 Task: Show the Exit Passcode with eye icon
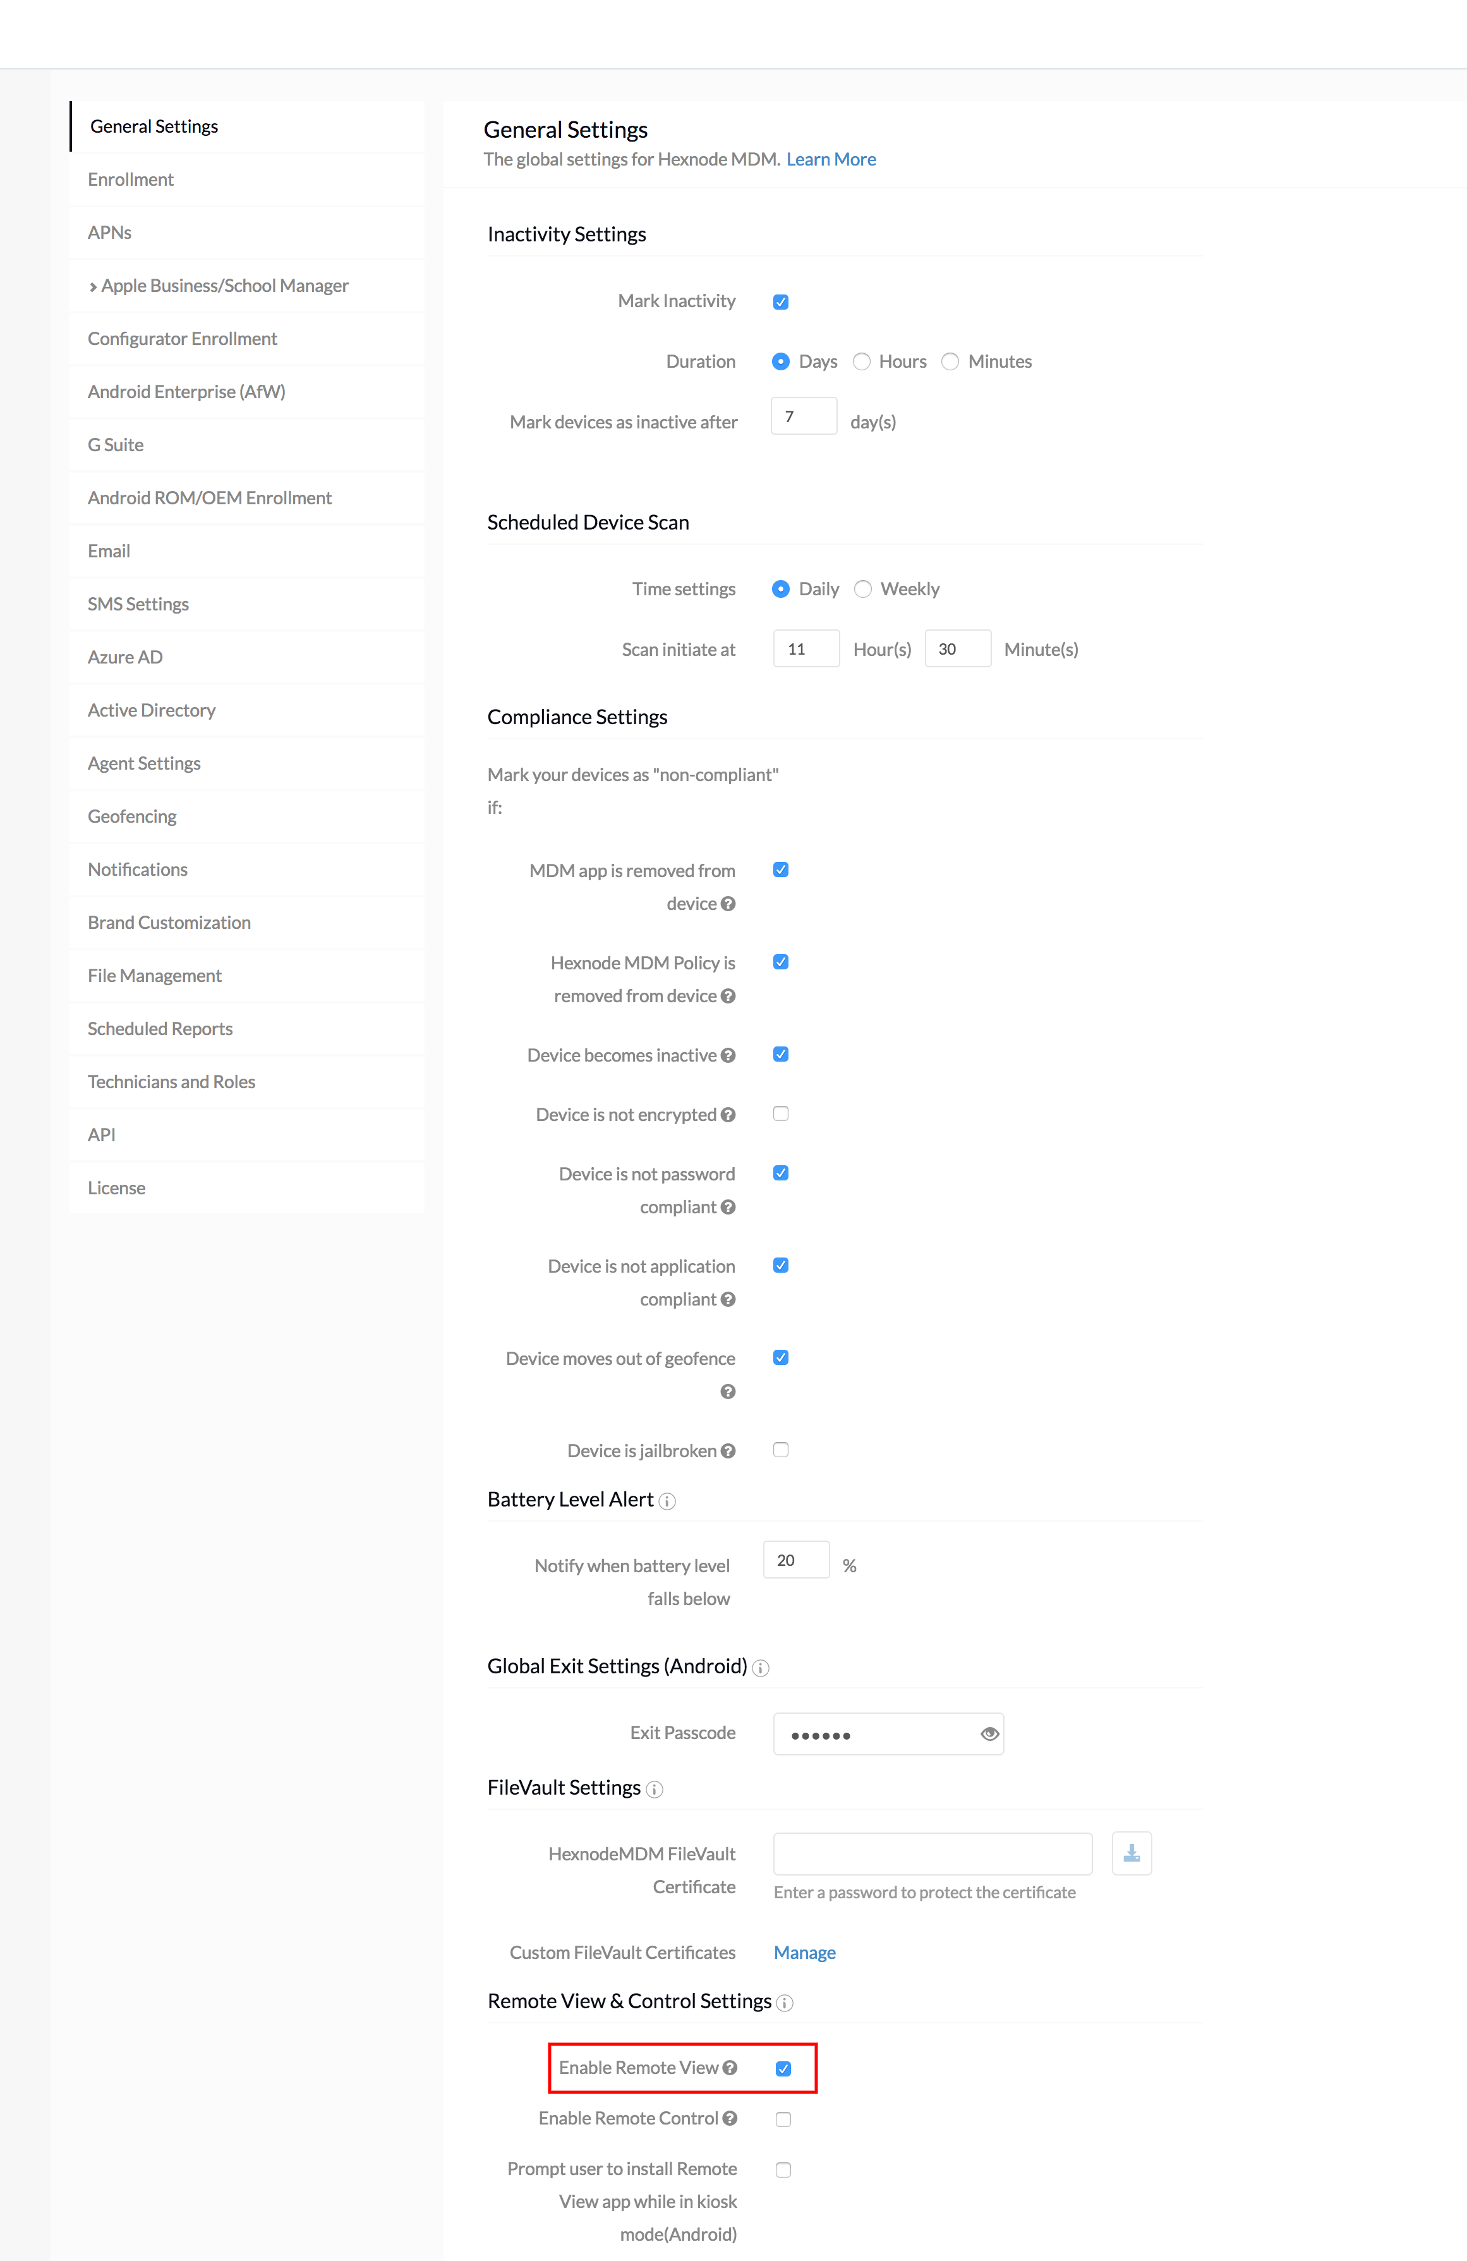click(989, 1734)
